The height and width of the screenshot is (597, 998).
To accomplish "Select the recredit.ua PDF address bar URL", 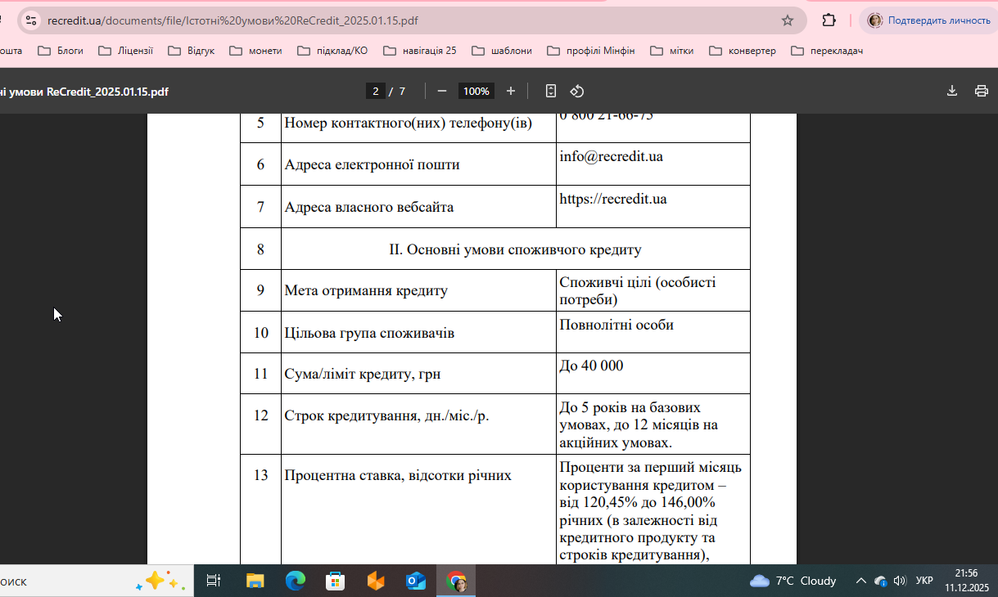I will point(233,20).
